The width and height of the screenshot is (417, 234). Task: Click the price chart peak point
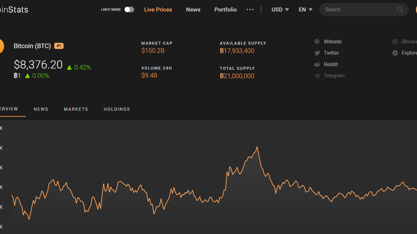(x=257, y=147)
